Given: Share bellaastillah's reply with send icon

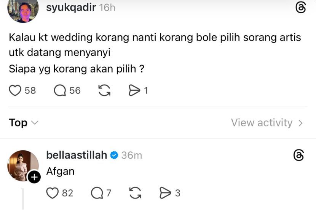Looking at the screenshot, I should 165,194.
